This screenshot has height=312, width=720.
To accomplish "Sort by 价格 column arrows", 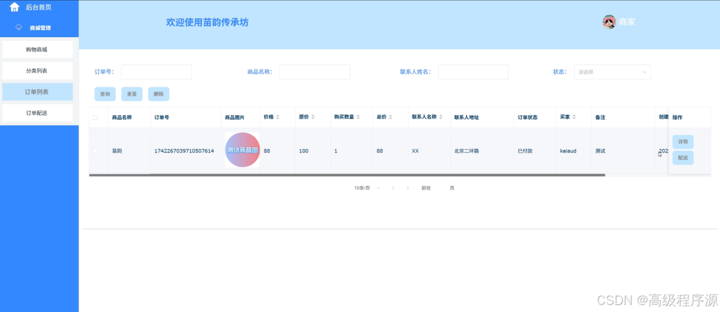I will [278, 117].
